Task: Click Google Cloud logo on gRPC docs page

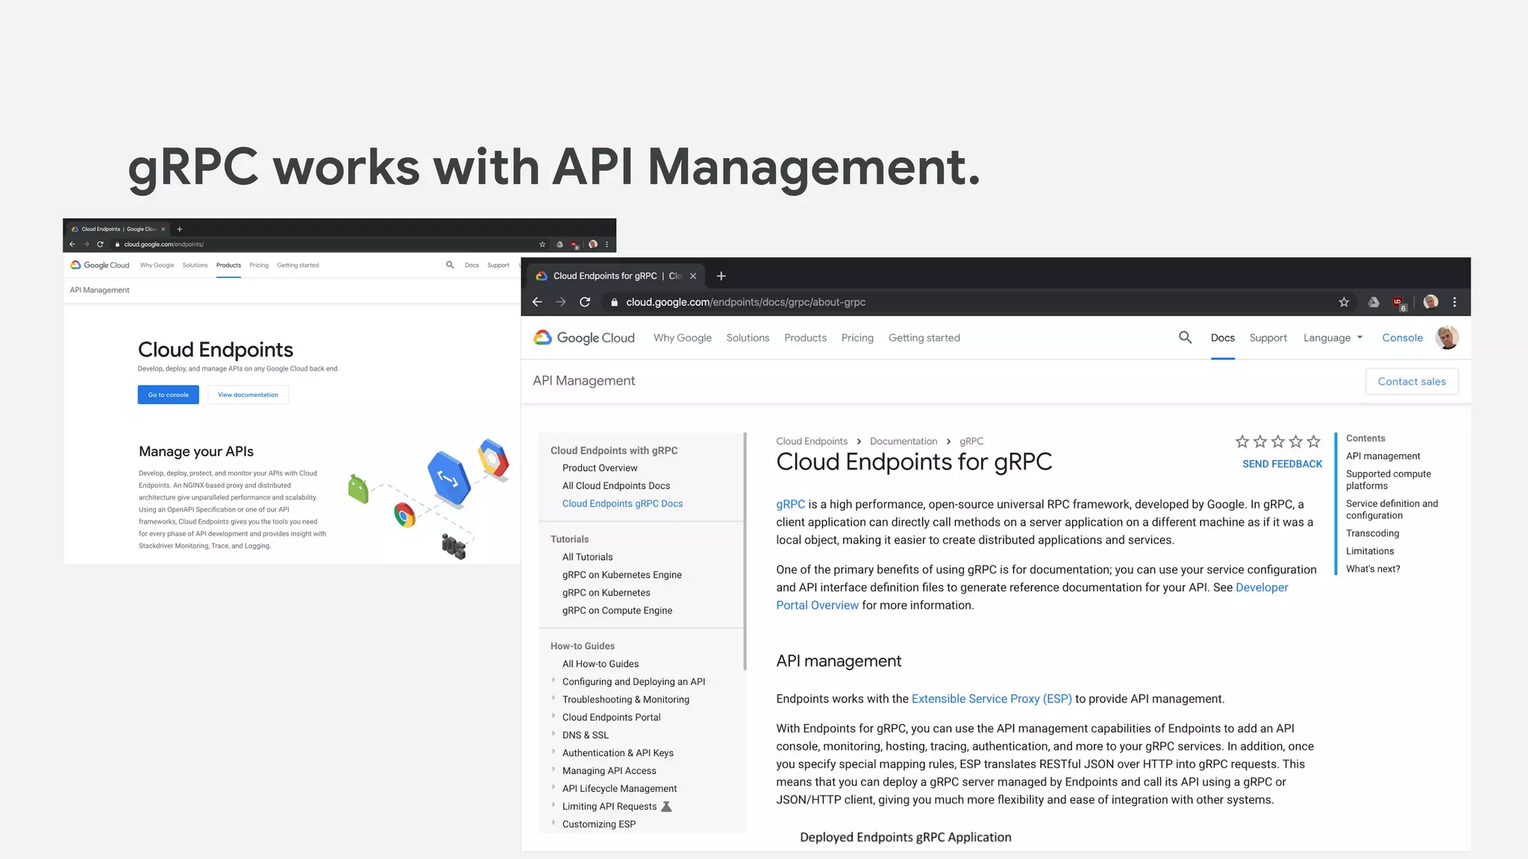Action: coord(583,338)
